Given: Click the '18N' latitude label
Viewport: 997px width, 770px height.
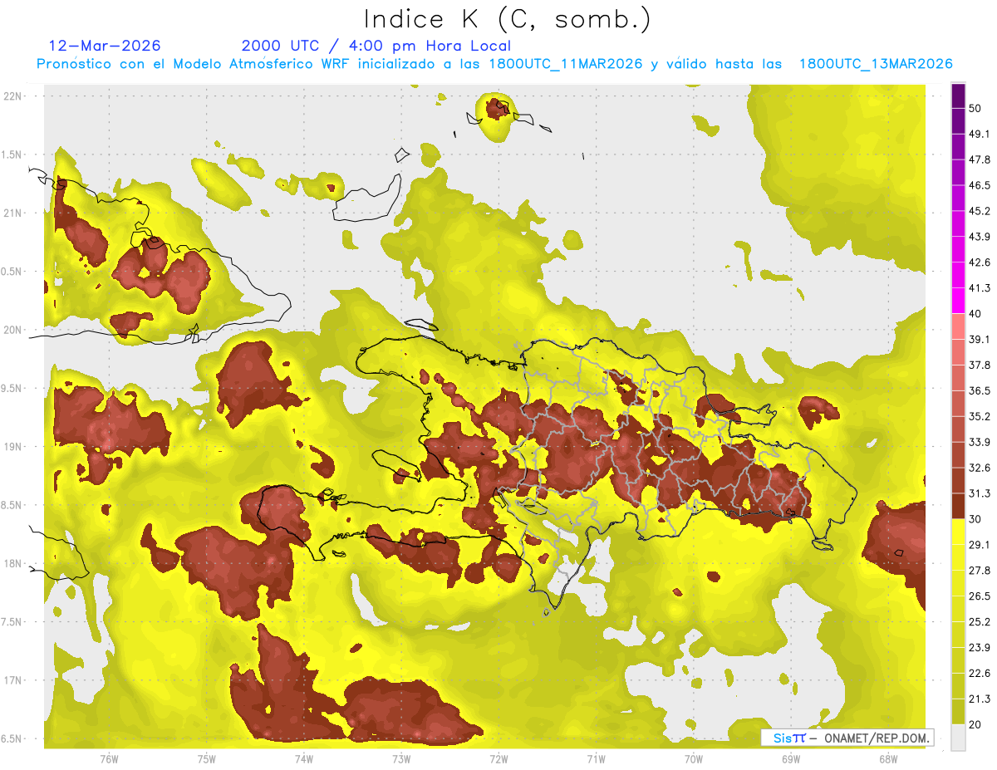Looking at the screenshot, I should [x=13, y=563].
